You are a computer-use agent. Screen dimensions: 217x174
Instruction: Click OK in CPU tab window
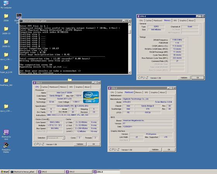pyautogui.click(x=93, y=144)
